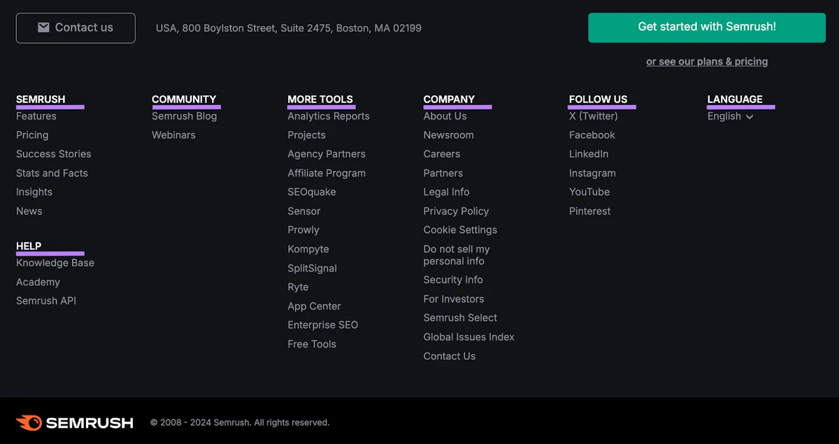Visit the X (Twitter) profile link
Image resolution: width=839 pixels, height=444 pixels.
594,116
